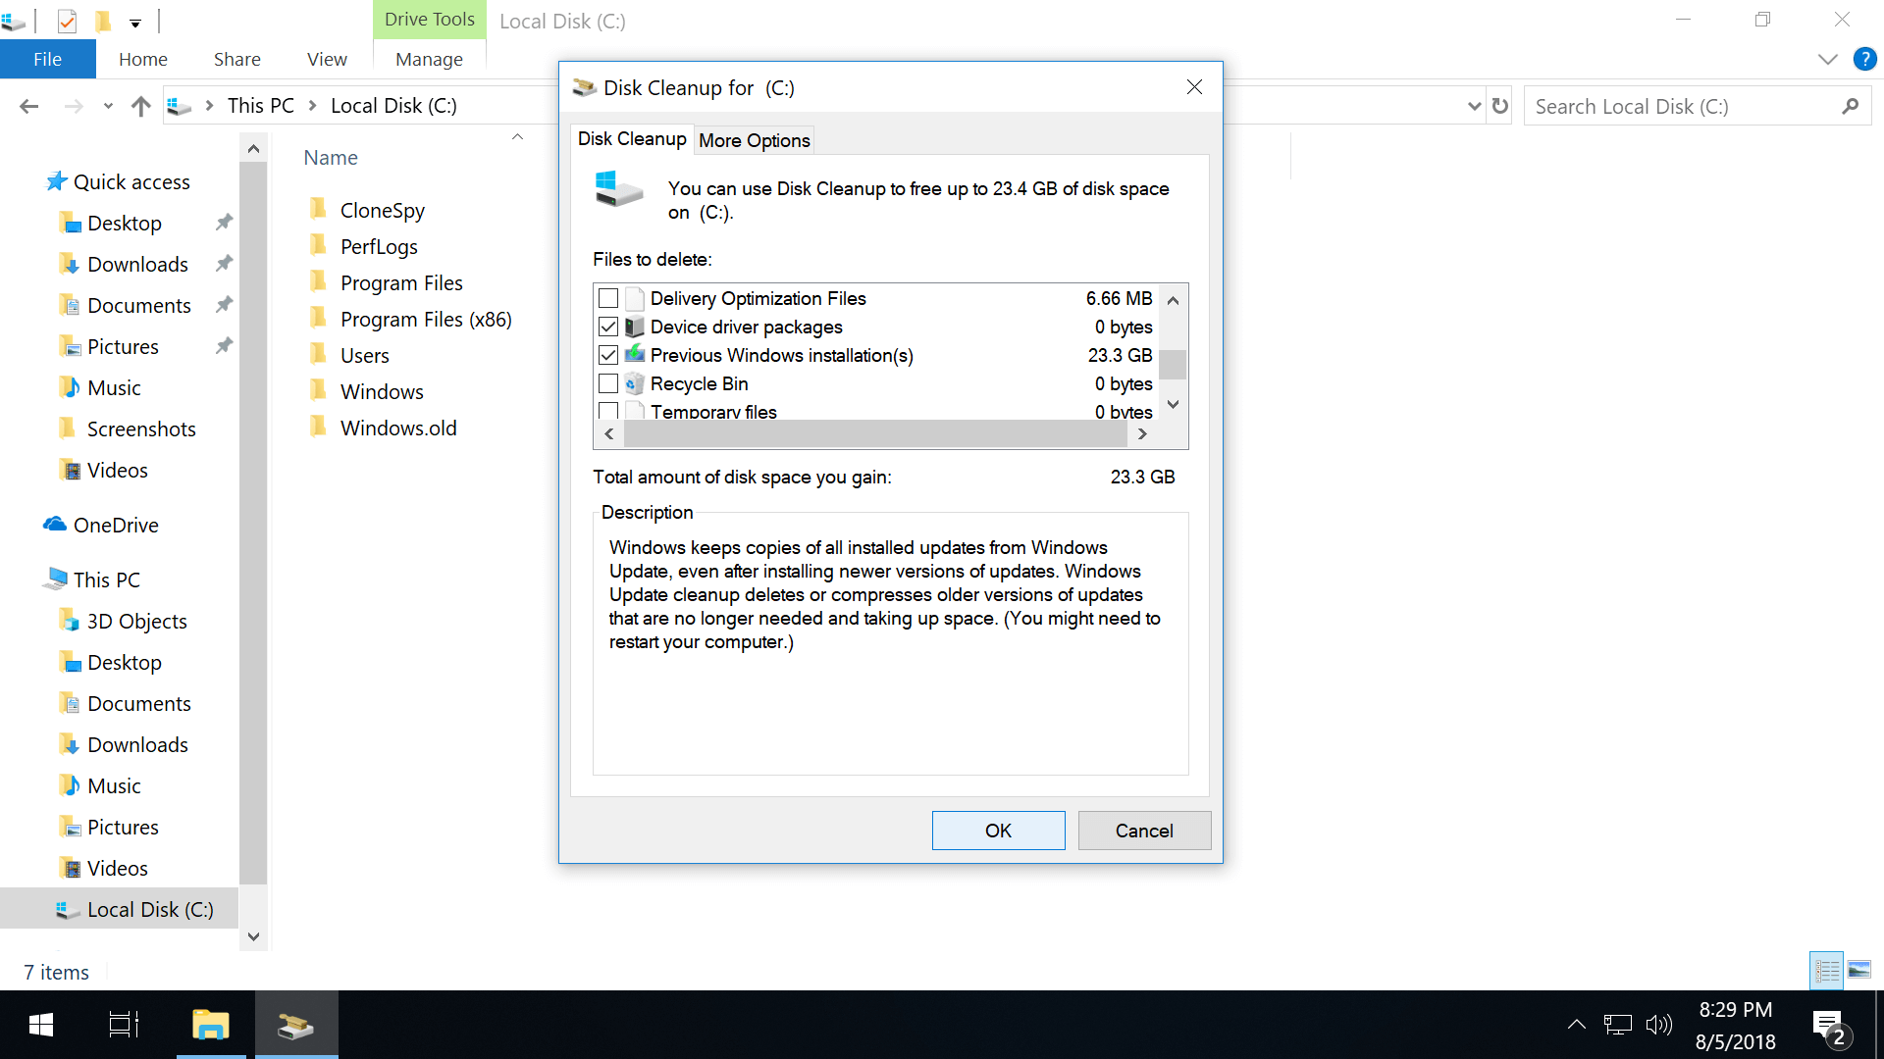
Task: Check the Delivery Optimization Files checkbox
Action: (x=608, y=298)
